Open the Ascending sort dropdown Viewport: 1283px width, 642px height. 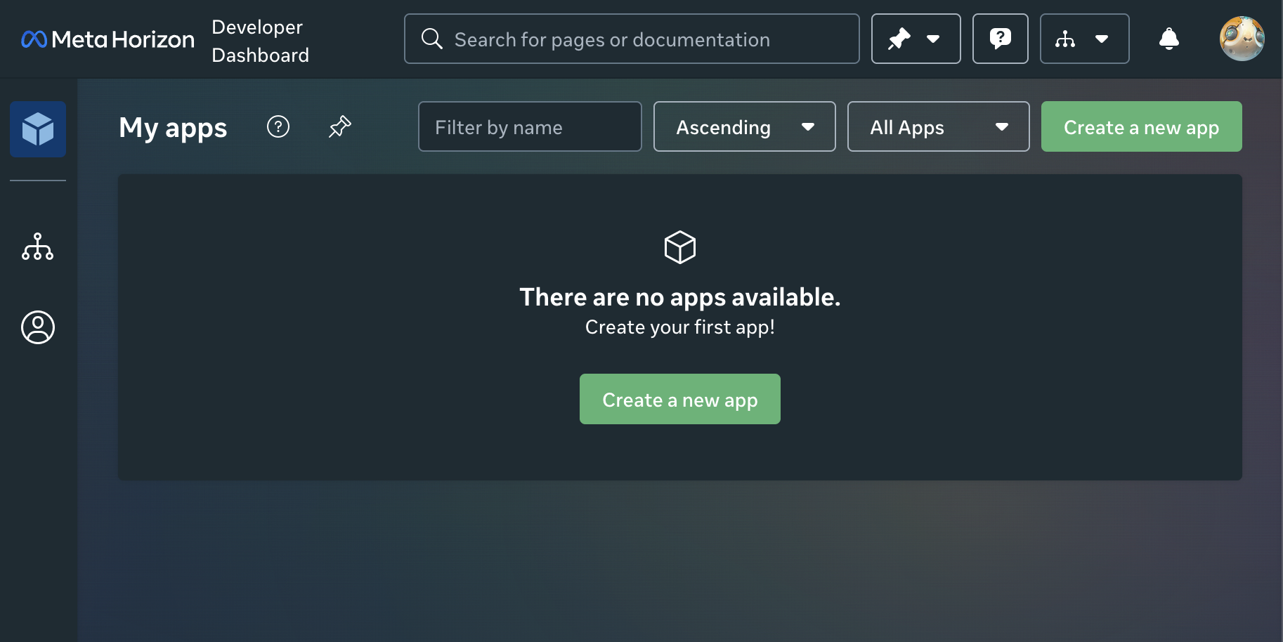point(744,126)
